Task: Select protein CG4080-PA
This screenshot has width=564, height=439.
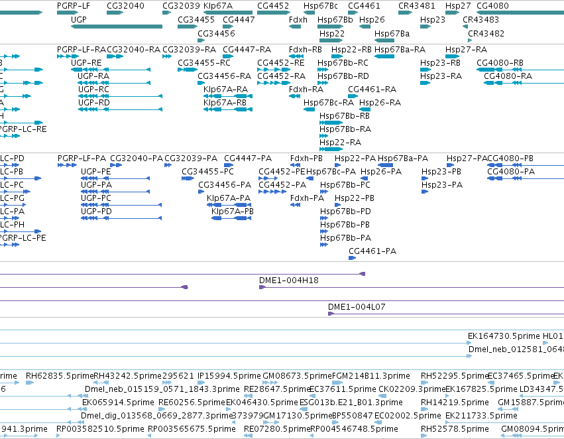Action: (511, 172)
